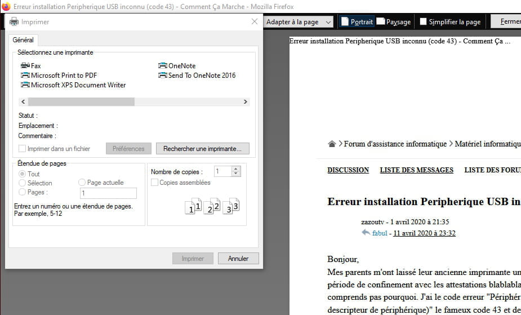Open Forum d'assistance informatique breadcrumb link
The image size is (521, 315).
coord(395,144)
